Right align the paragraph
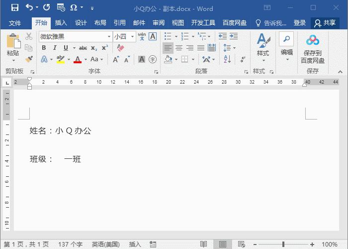The width and height of the screenshot is (348, 249). tap(190, 48)
